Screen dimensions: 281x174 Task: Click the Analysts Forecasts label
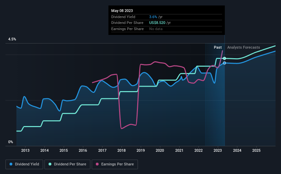pyautogui.click(x=244, y=47)
